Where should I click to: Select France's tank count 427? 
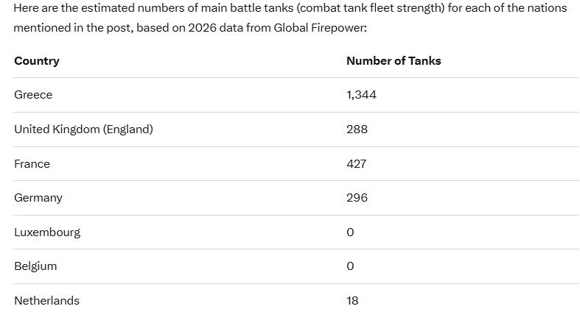(x=356, y=164)
